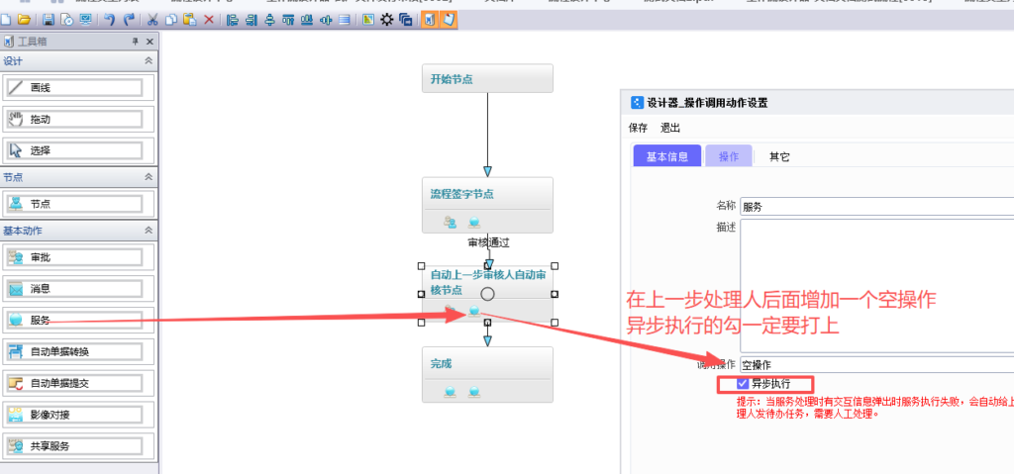Select the 开始节点 flow node
The image size is (1014, 474).
coord(487,78)
